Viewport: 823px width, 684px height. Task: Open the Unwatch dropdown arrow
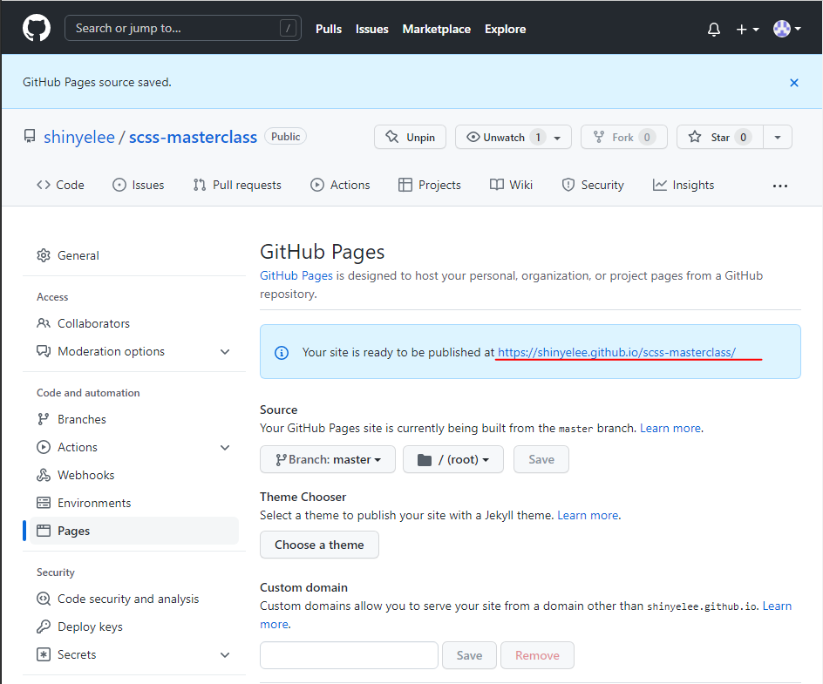(x=557, y=138)
